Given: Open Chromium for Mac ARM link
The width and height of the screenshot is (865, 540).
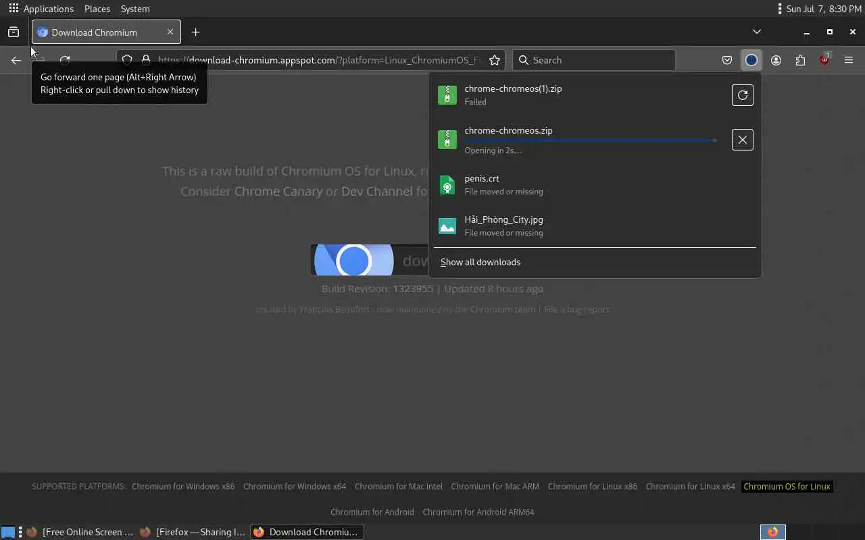Looking at the screenshot, I should (495, 486).
